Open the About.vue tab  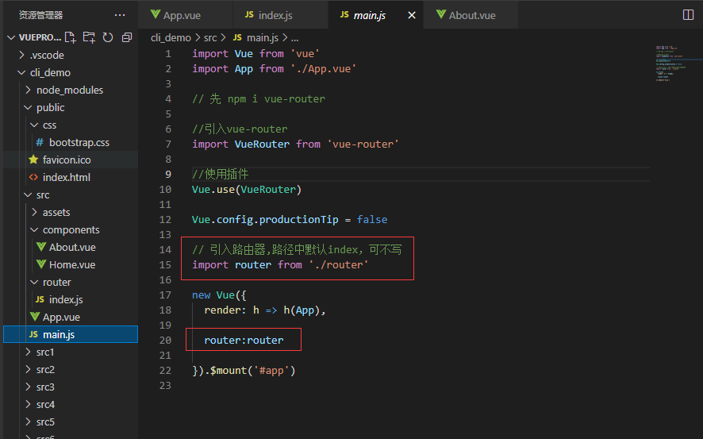471,15
